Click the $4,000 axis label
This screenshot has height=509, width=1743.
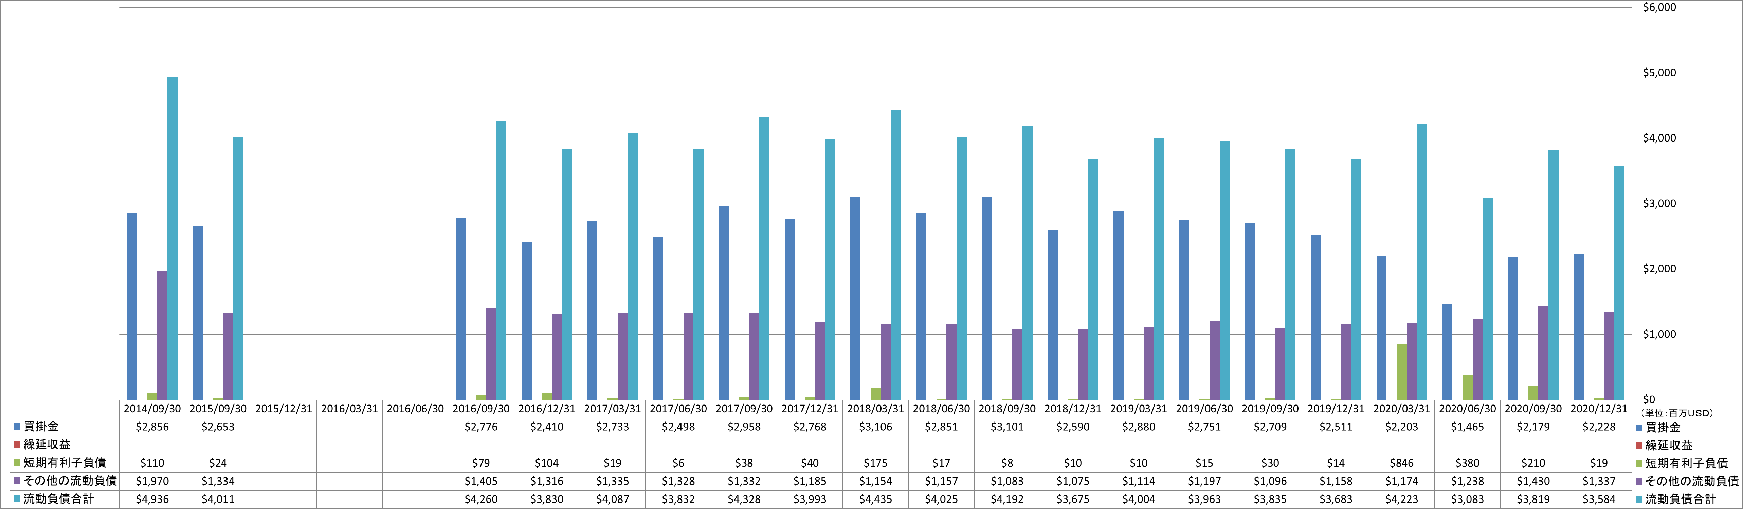point(1659,138)
